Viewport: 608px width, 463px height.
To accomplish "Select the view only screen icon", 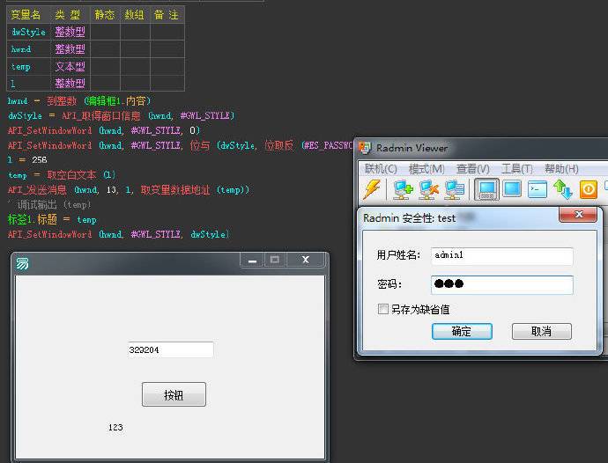I will (512, 188).
